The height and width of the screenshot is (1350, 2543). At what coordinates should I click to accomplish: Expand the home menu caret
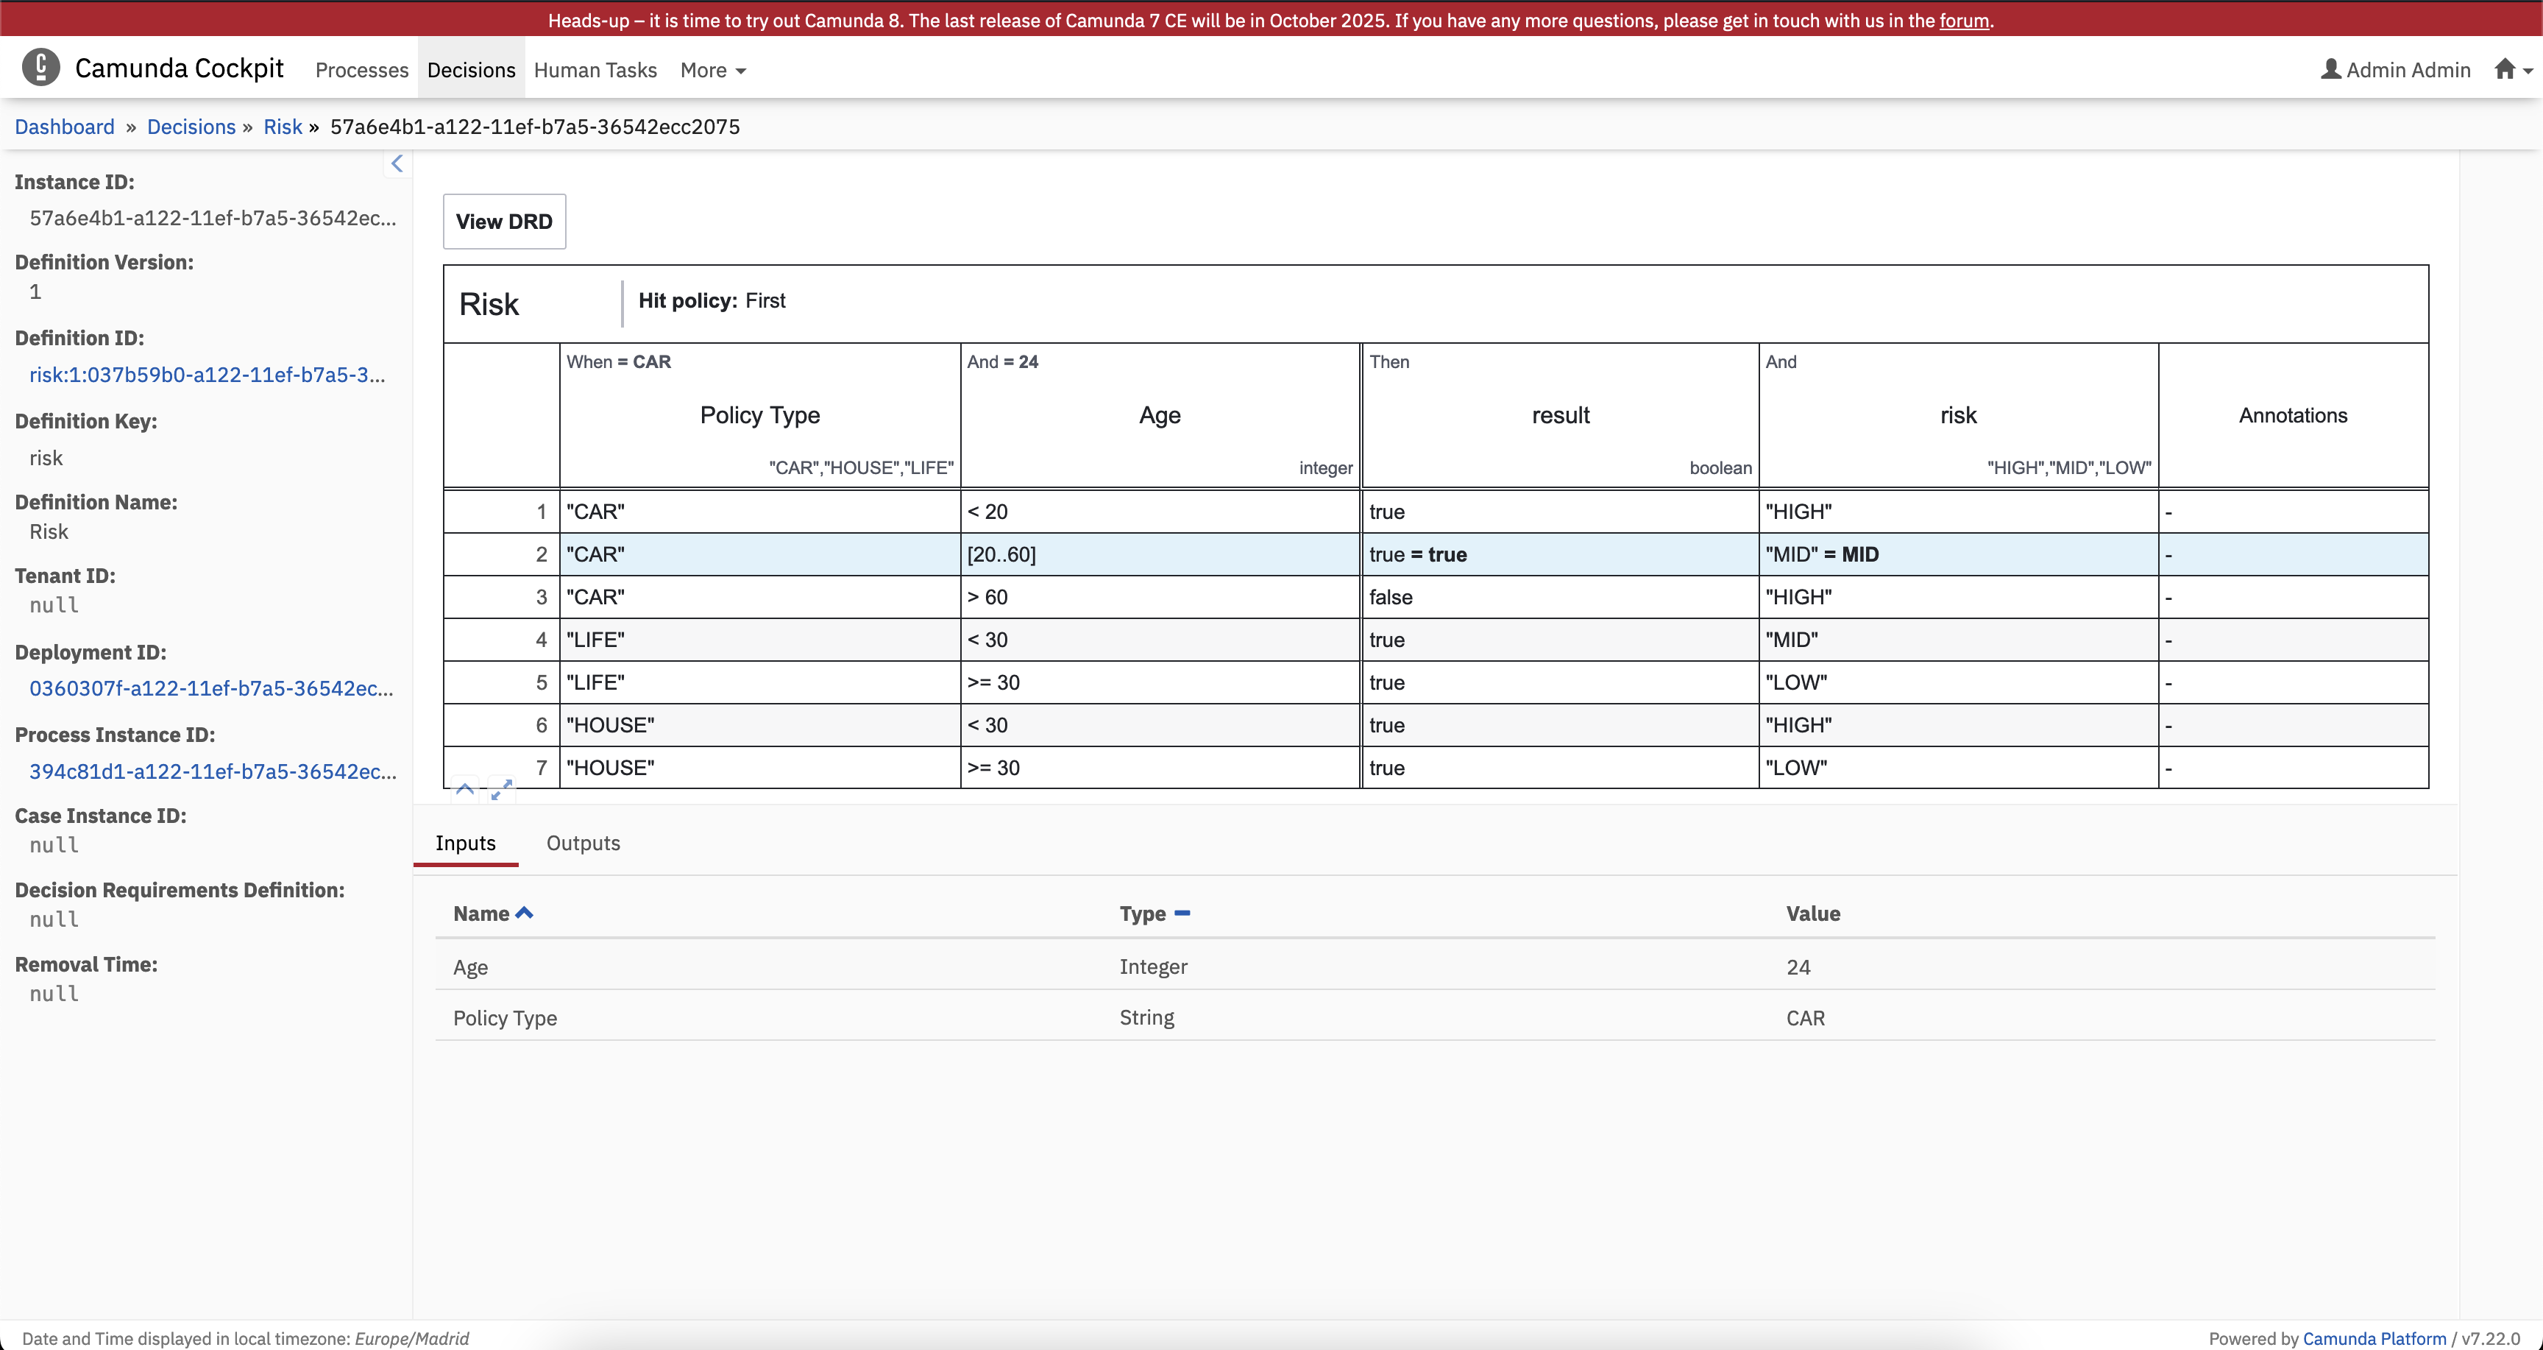click(2528, 71)
